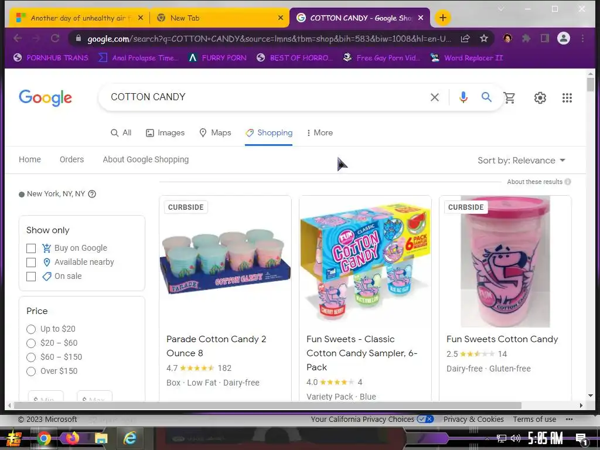Click the URL address bar
The height and width of the screenshot is (450, 600).
(x=268, y=39)
